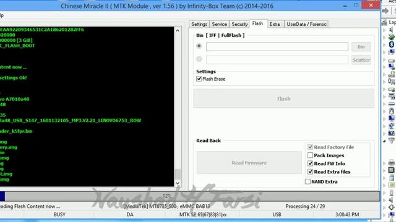Click the Bin browse button
Viewport: 396px width, 222px height.
point(361,47)
